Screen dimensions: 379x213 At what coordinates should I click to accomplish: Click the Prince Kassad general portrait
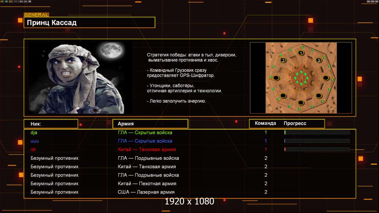point(80,77)
